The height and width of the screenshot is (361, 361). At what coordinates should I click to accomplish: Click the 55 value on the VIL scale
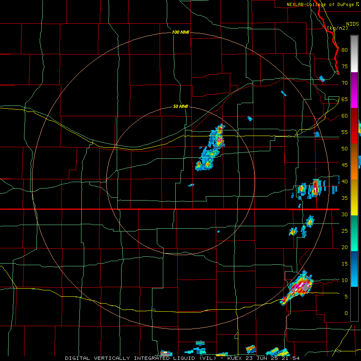pos(345,132)
